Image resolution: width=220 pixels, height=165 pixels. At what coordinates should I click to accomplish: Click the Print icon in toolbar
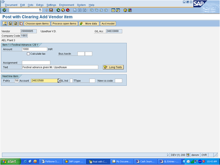click(75, 10)
